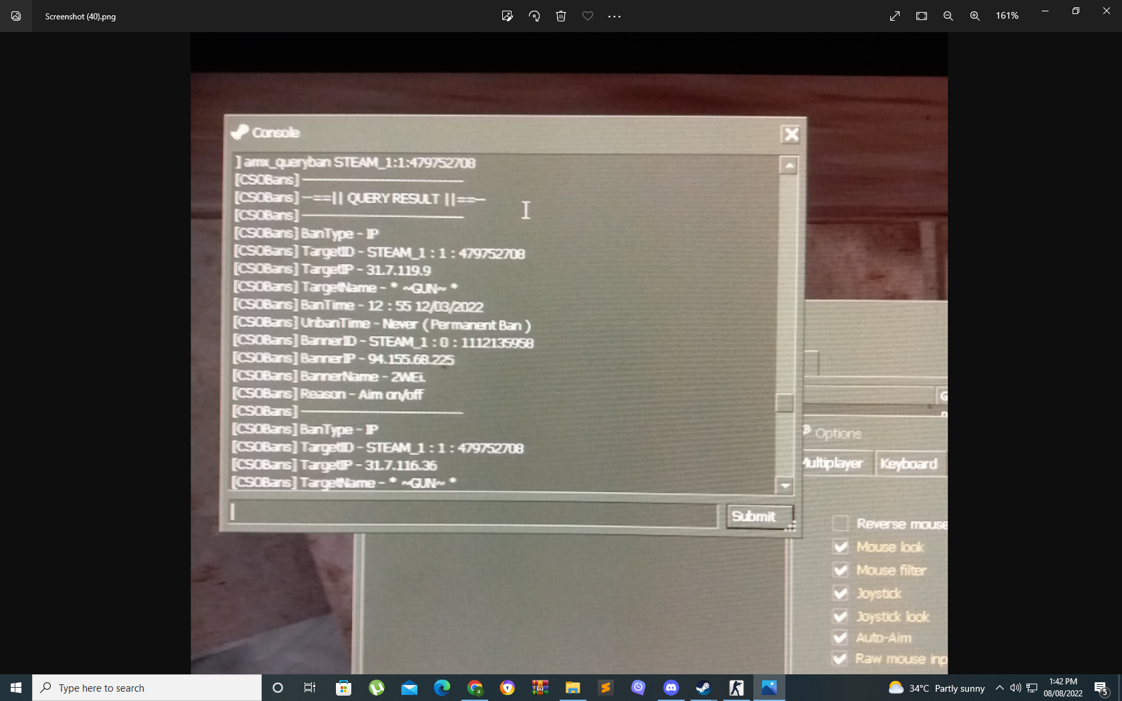Zoom in on the photo
This screenshot has width=1122, height=701.
tap(975, 16)
